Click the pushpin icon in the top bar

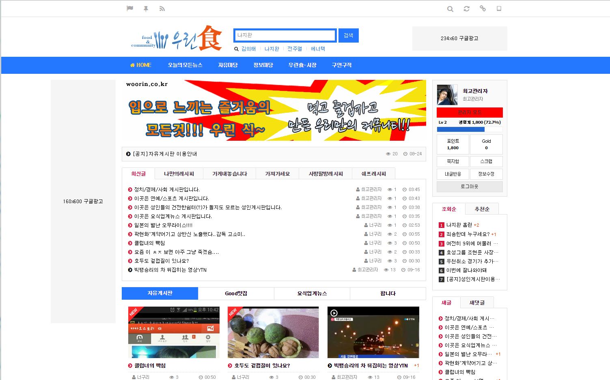[146, 9]
